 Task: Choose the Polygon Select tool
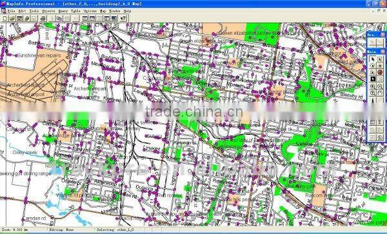(x=380, y=66)
